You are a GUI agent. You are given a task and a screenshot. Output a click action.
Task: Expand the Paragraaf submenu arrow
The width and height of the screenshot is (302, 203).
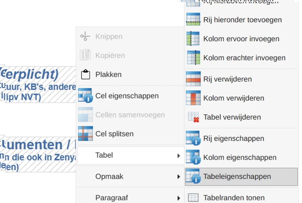(179, 198)
